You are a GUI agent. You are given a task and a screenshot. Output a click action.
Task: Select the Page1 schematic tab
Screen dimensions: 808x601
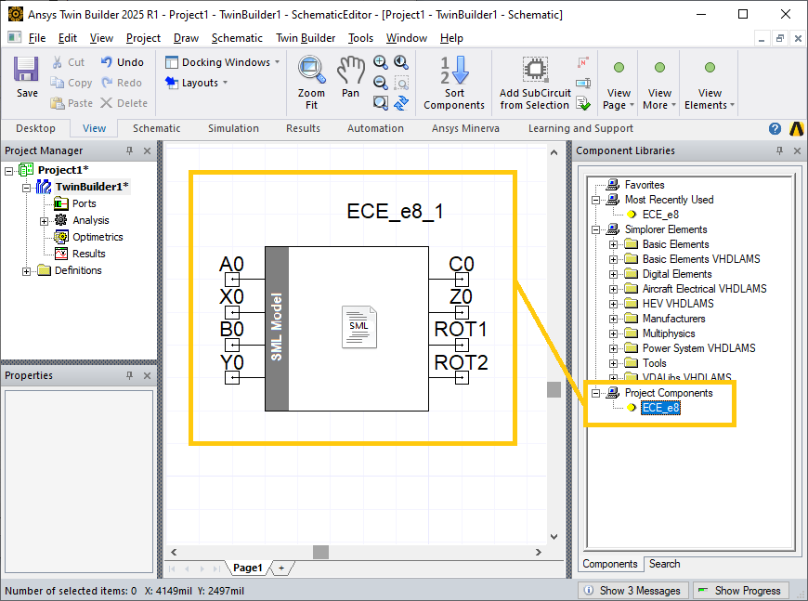(x=248, y=568)
